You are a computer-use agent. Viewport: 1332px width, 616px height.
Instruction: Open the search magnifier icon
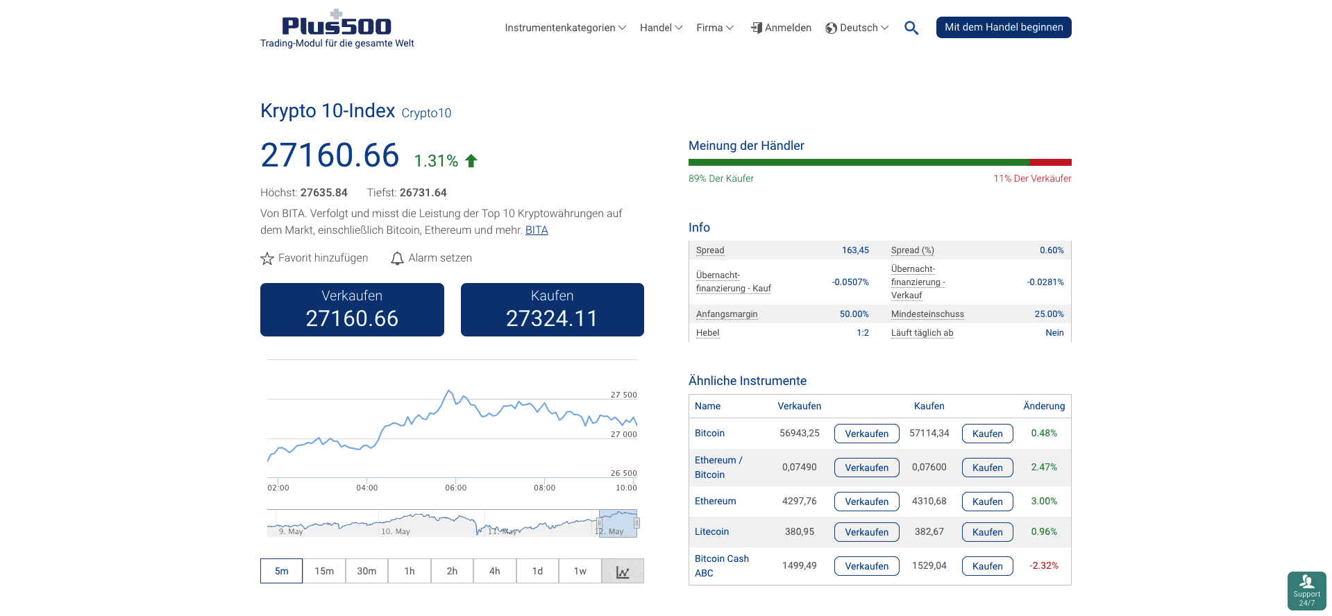911,28
